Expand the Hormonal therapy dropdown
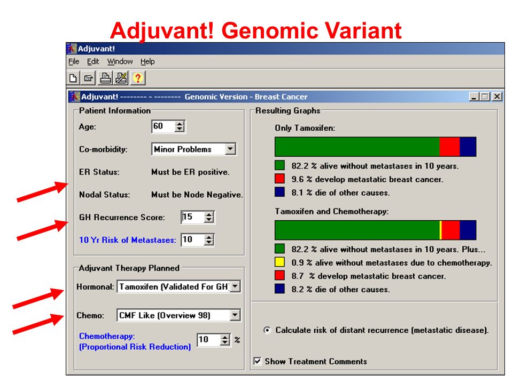 (235, 286)
